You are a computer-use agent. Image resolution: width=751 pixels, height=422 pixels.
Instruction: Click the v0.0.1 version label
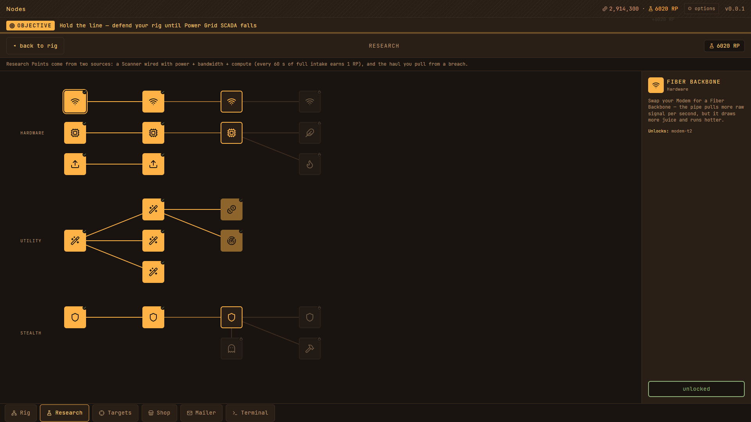point(735,9)
